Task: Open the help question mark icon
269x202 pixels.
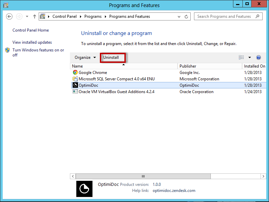Action: point(259,57)
